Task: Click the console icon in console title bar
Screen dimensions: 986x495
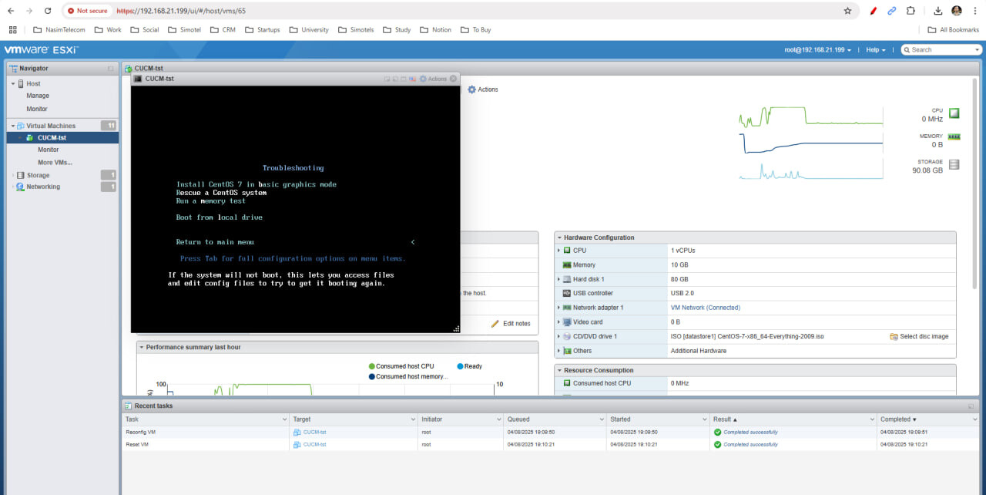Action: pos(138,79)
